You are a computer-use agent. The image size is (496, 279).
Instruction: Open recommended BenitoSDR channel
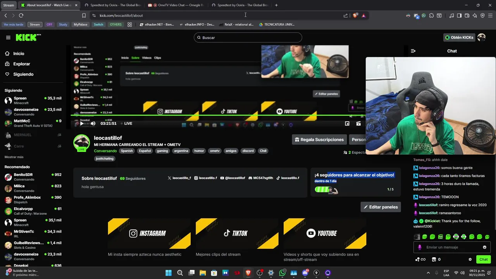point(33,177)
